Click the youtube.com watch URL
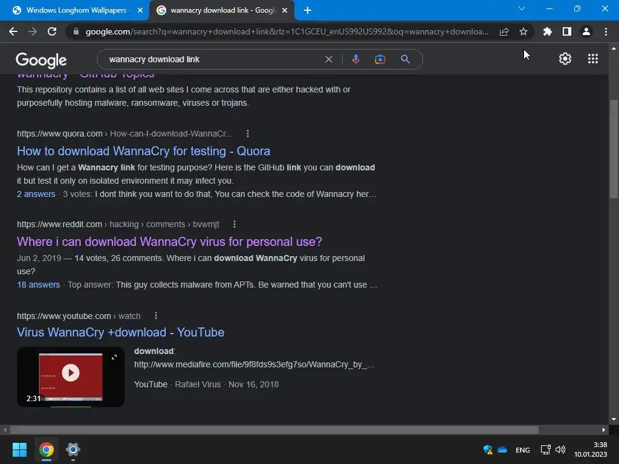Screen dimensions: 619x464 coord(79,316)
